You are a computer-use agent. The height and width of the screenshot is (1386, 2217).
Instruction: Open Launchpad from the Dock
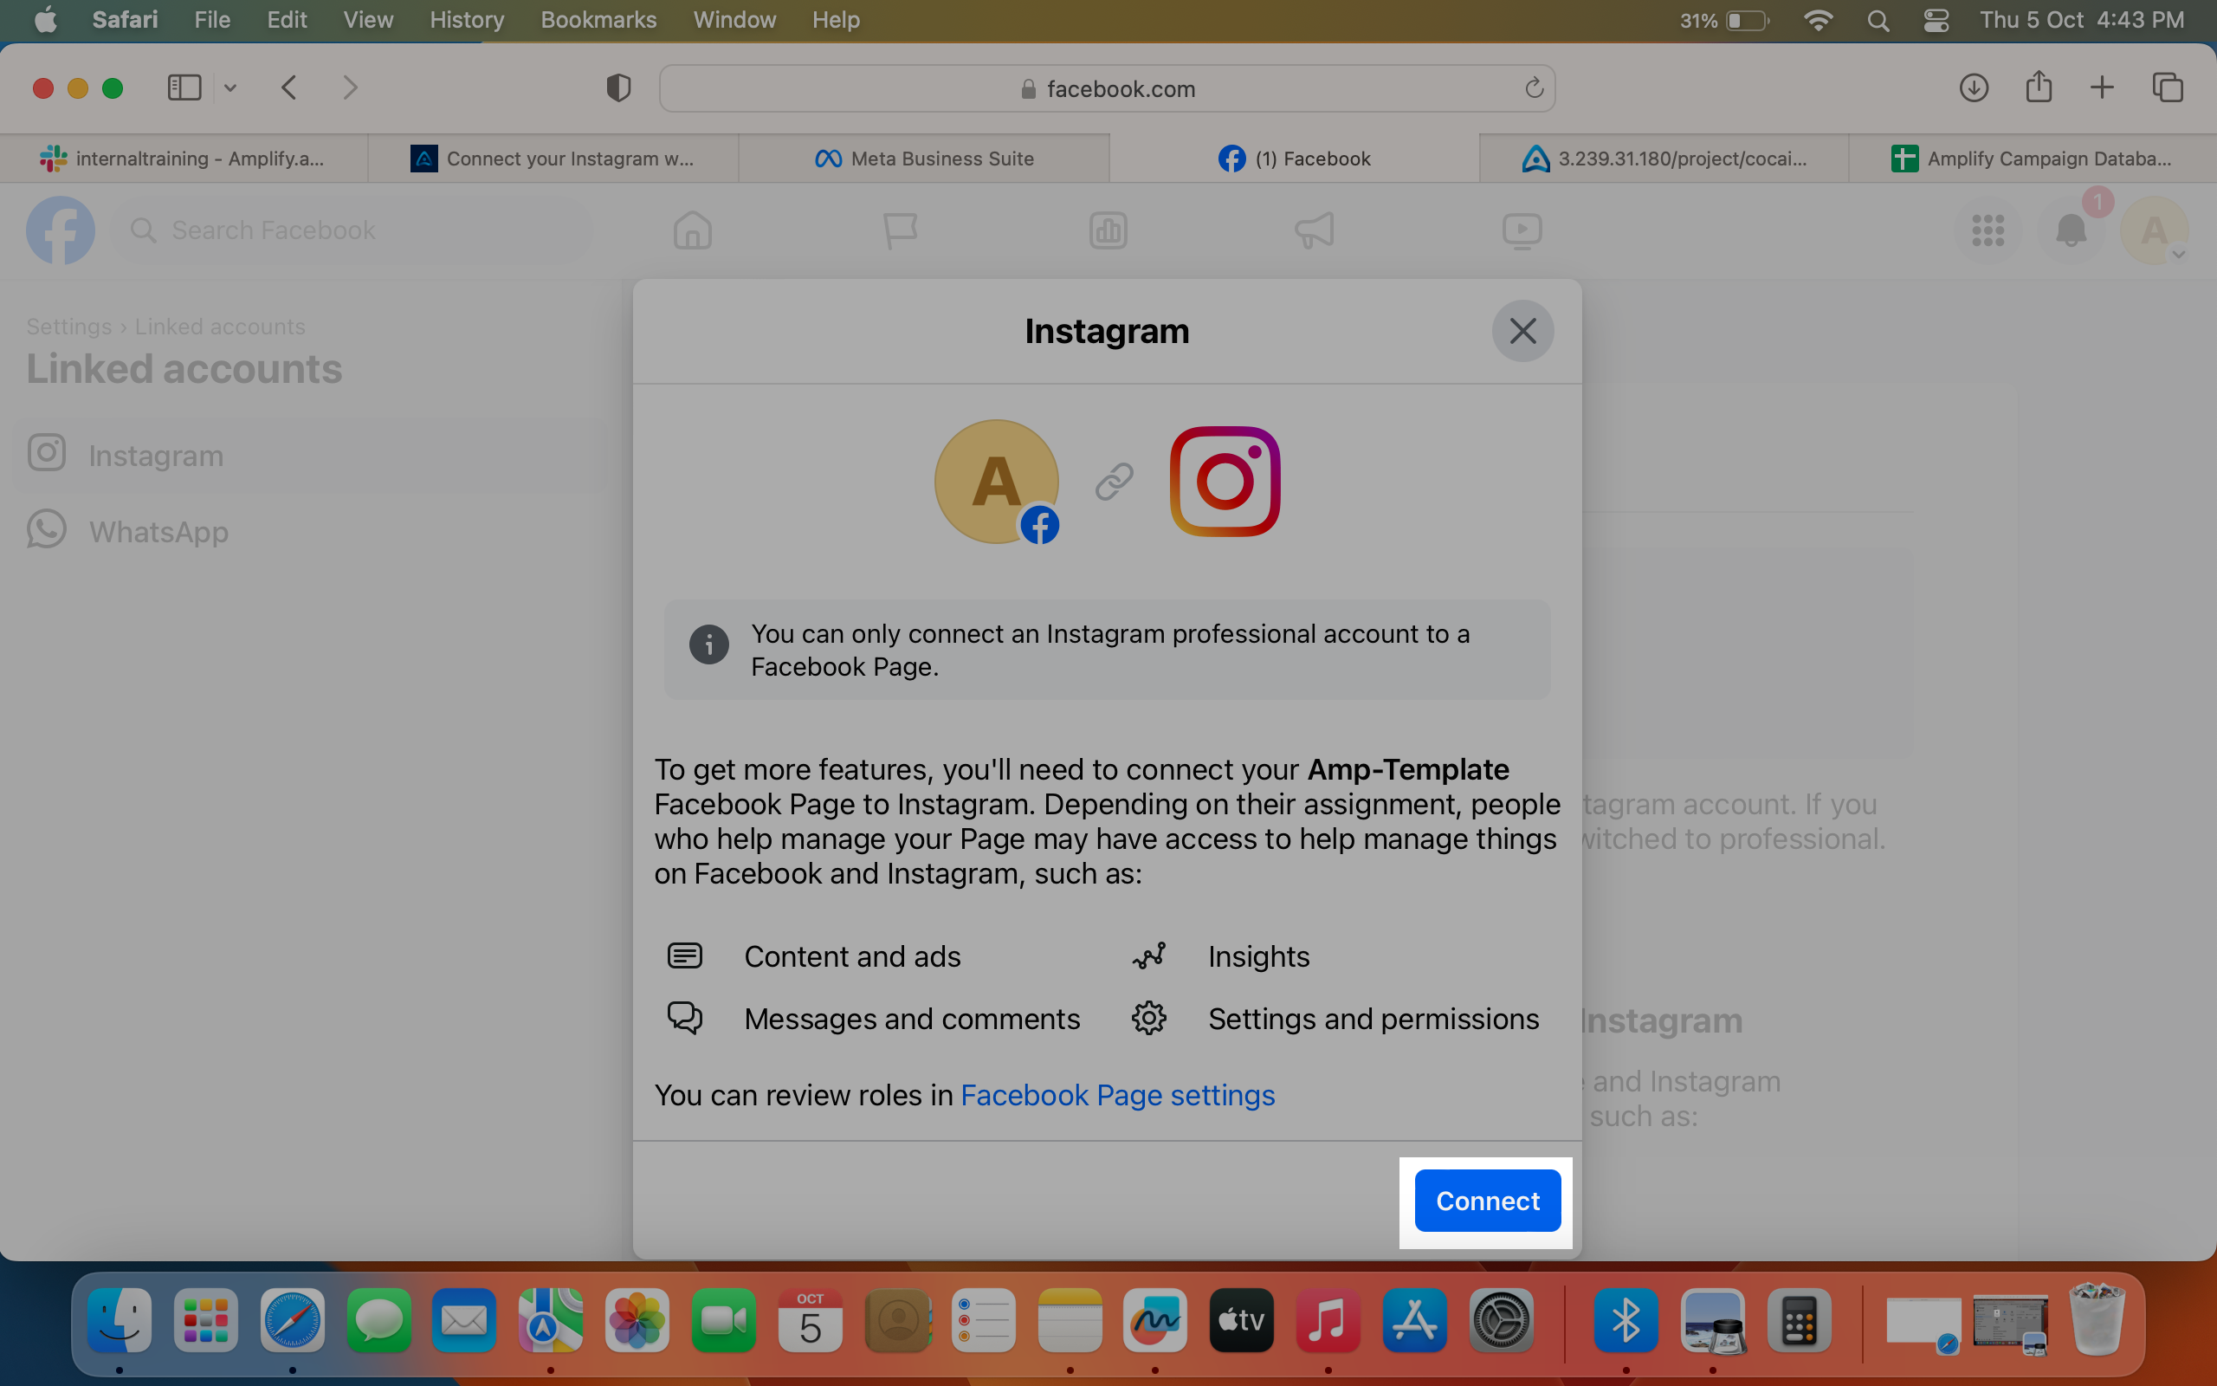205,1320
